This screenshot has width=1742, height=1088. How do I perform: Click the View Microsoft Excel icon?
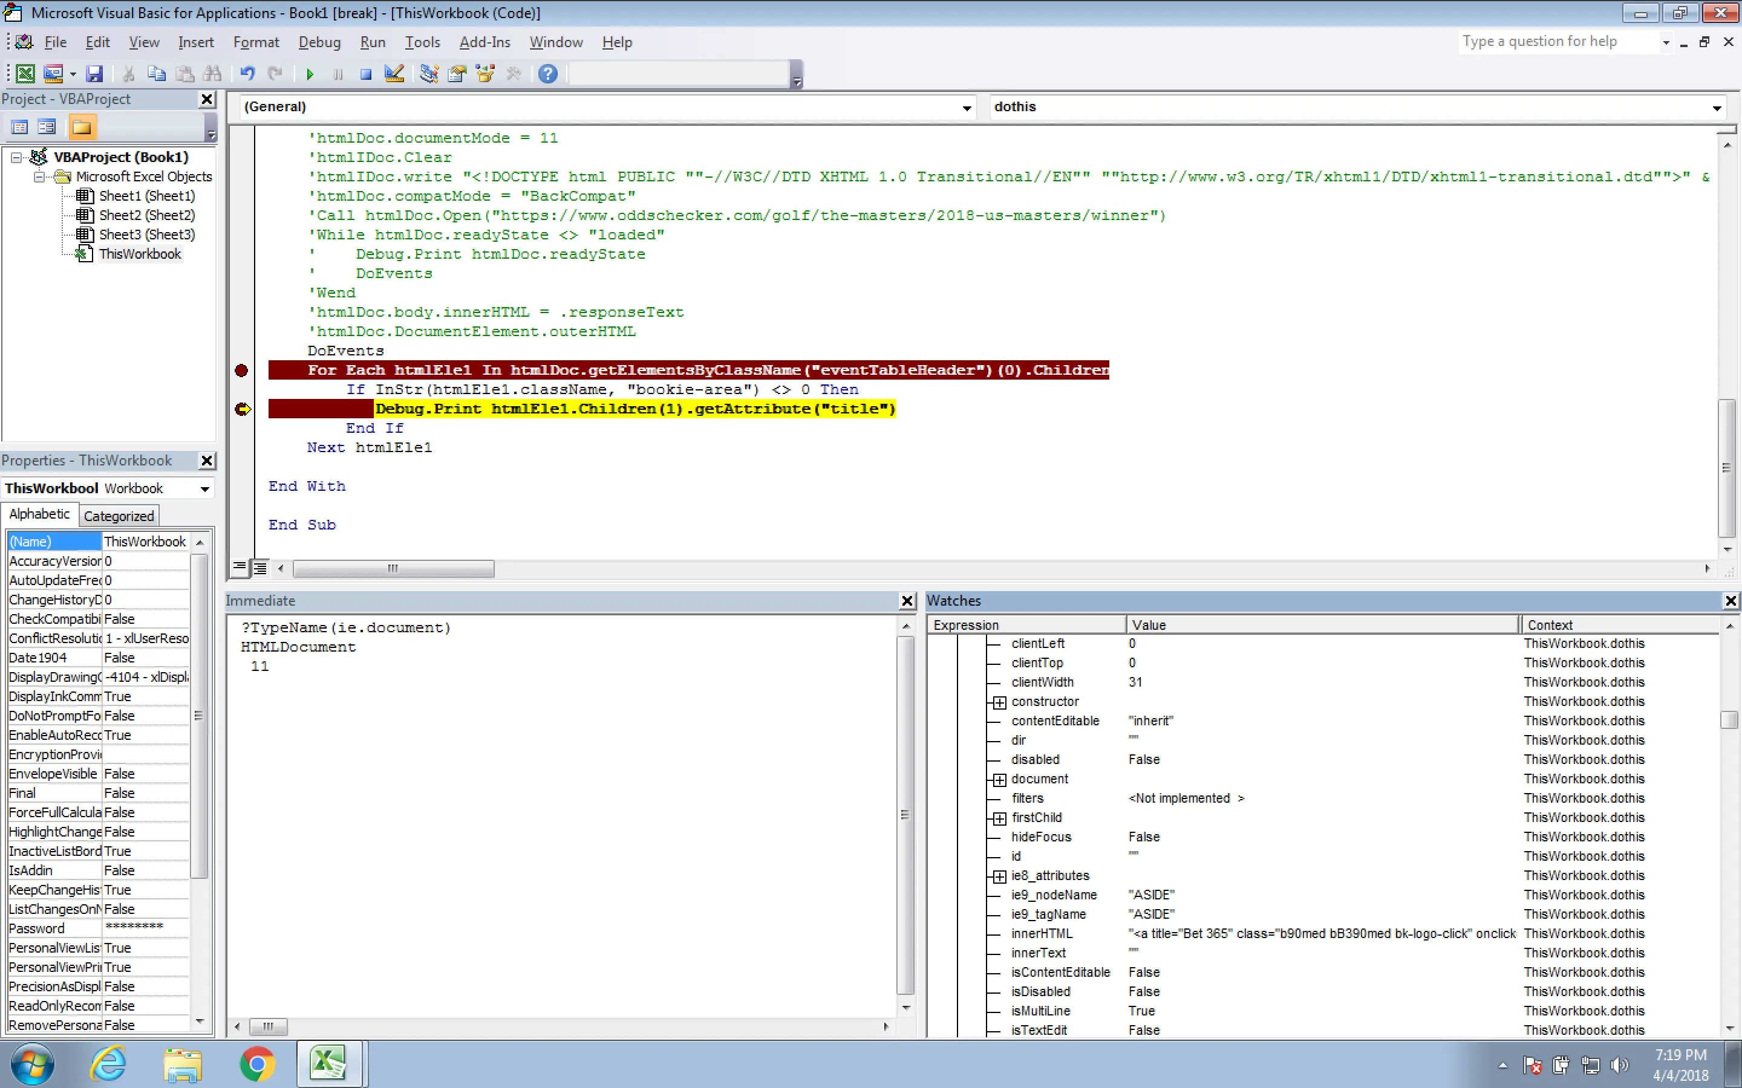(x=25, y=74)
